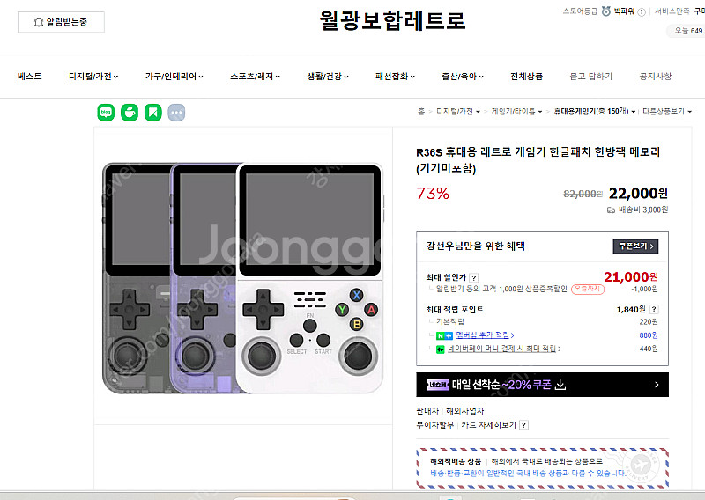Open the help icon beside 최대 할인가
The width and height of the screenshot is (705, 500).
click(x=473, y=277)
